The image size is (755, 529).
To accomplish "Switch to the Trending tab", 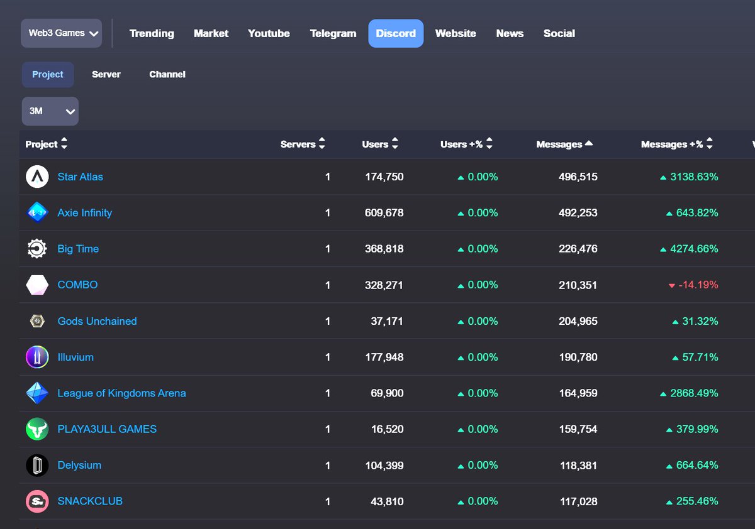I will tap(152, 33).
